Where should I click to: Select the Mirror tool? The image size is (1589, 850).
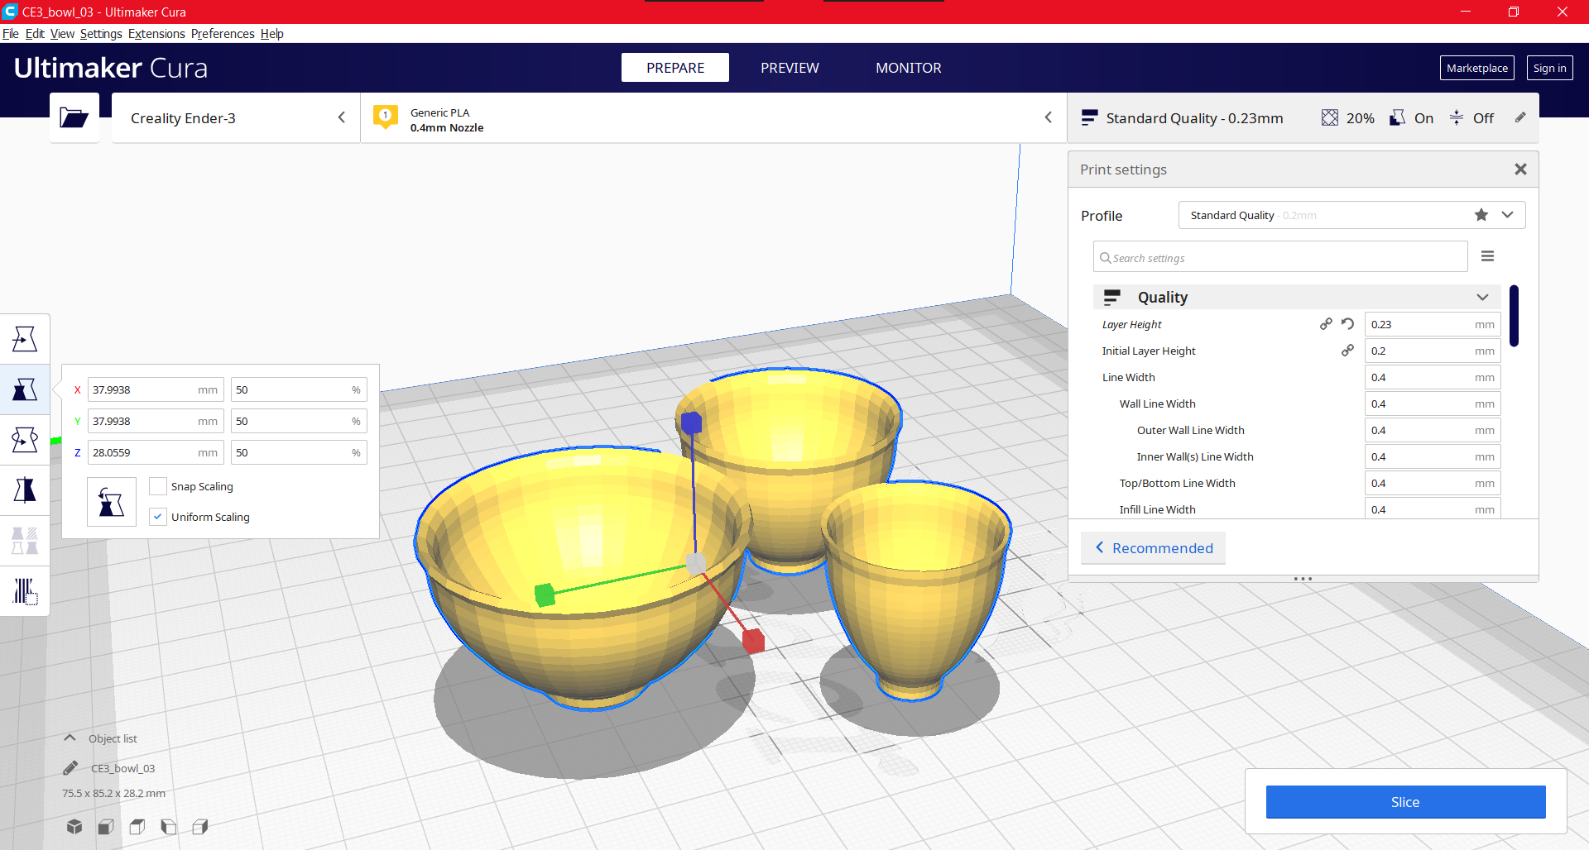[x=25, y=489]
